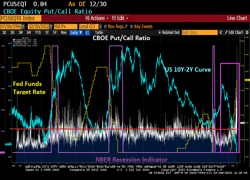Click the add Related Data plus icon
The height and width of the screenshot is (180, 250).
160,33
